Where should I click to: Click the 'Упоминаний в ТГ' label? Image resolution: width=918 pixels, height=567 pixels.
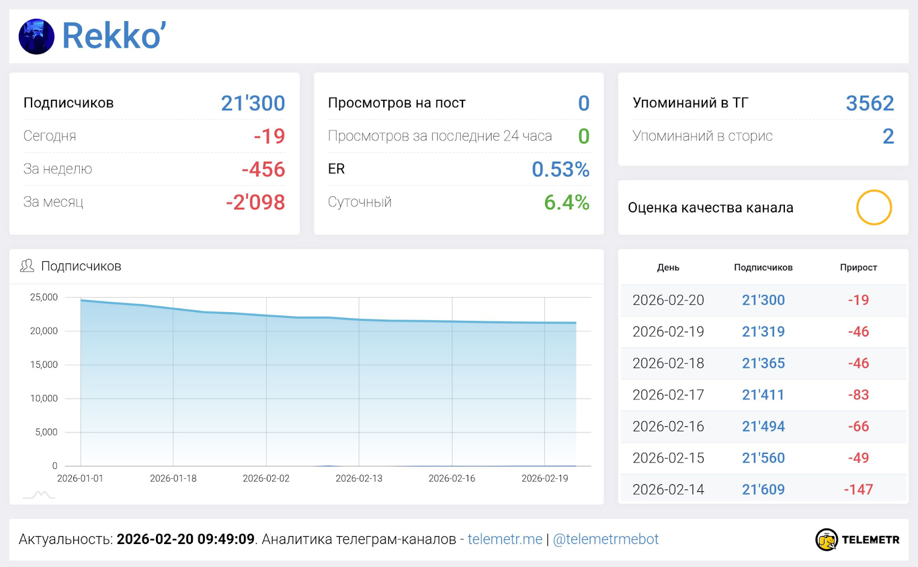click(690, 103)
